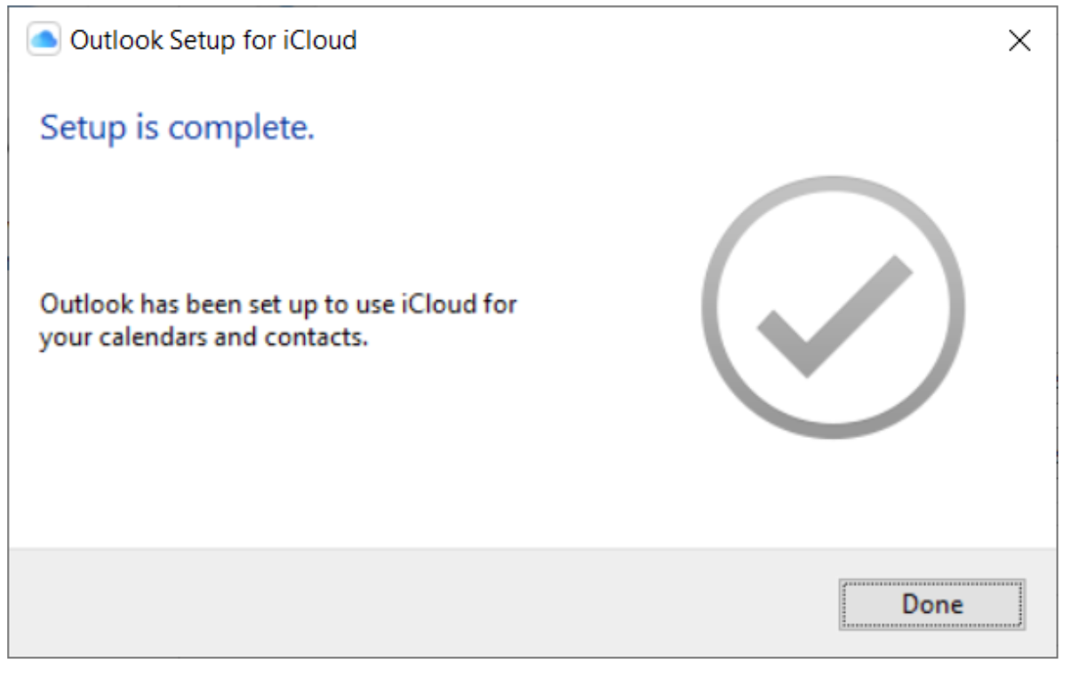Select the "Setup is complete." heading

point(178,130)
